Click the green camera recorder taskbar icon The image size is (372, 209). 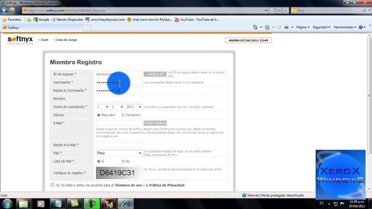coord(92,204)
